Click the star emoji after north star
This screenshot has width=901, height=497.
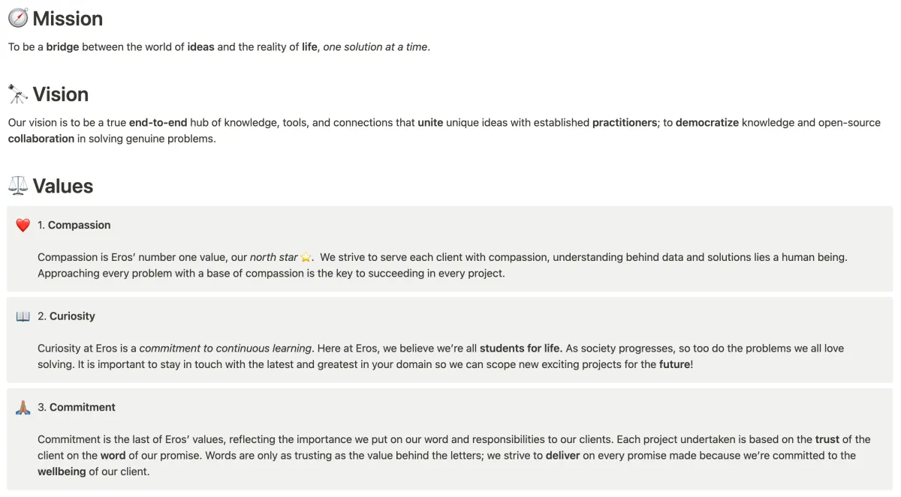[x=306, y=257]
